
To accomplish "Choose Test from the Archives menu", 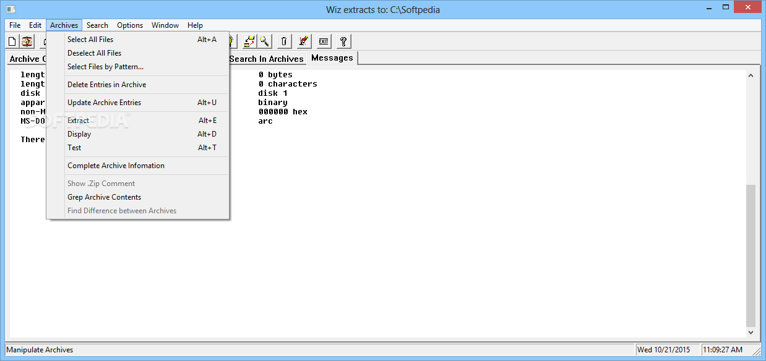I will click(138, 148).
